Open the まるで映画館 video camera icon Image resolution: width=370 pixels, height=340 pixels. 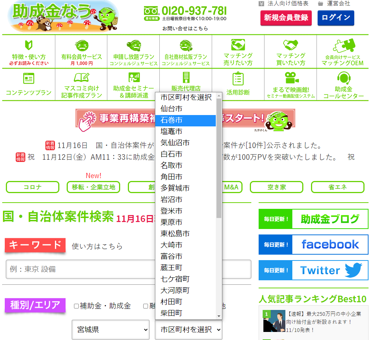291,78
